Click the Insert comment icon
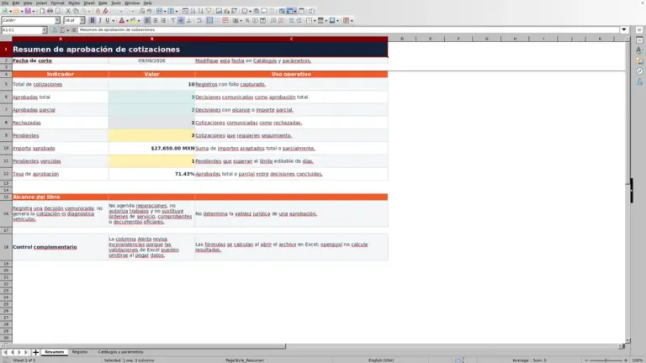Screen dimensions: 646x363 [264, 11]
